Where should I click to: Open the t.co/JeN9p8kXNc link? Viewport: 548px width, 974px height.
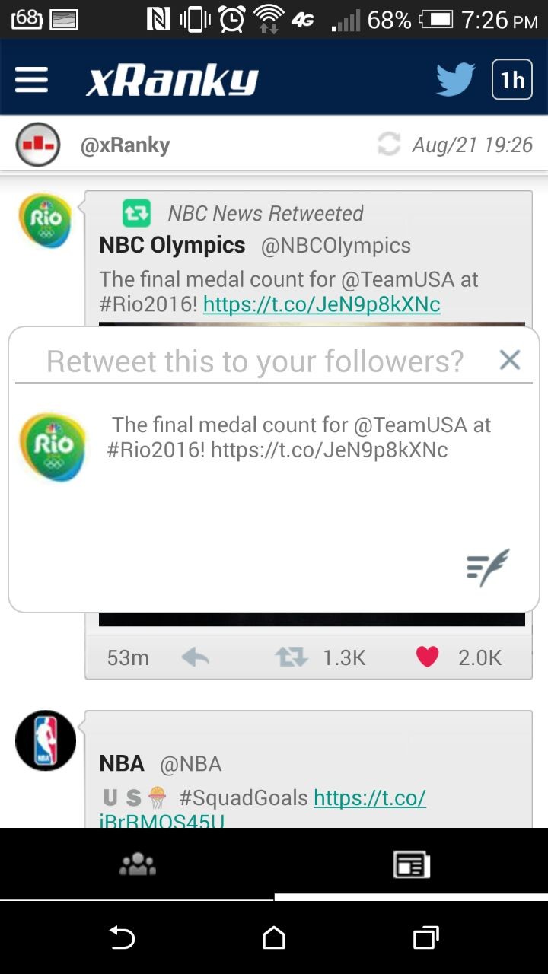321,305
